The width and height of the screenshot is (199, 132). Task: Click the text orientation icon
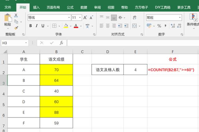(x=120, y=18)
